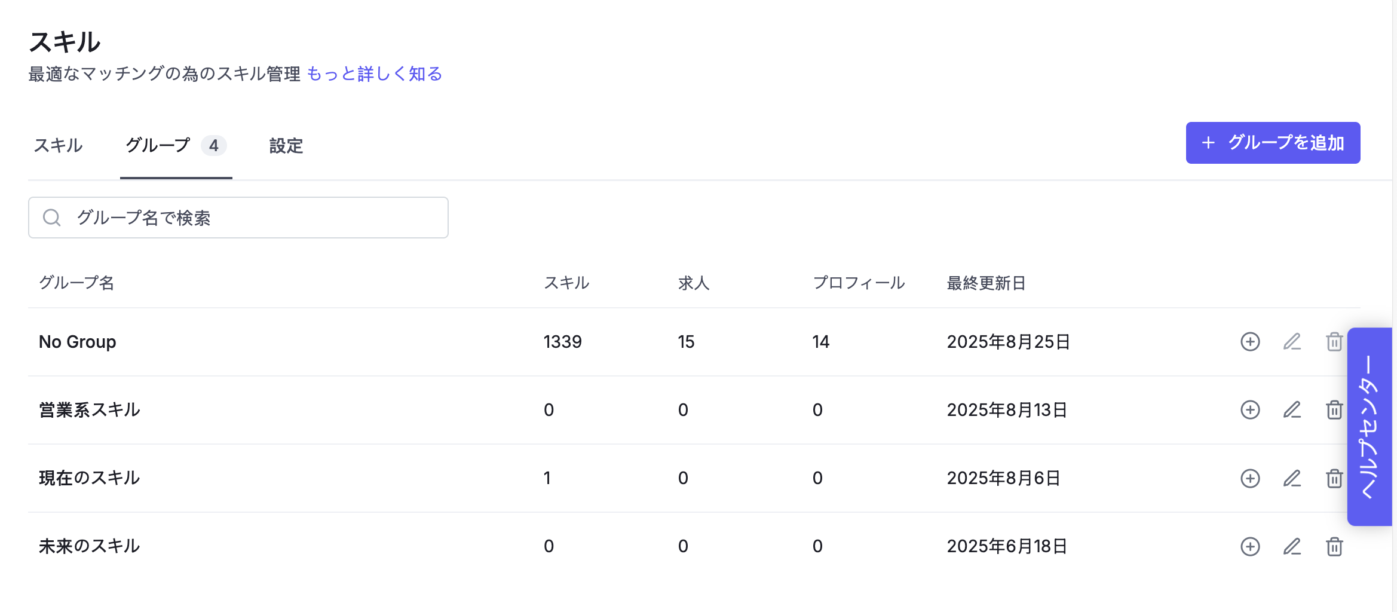Click add icon for 未来のスキル row
This screenshot has height=612, width=1397.
pos(1250,546)
